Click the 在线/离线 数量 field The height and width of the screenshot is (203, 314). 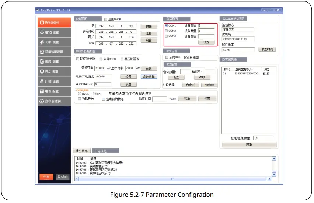coord(263,138)
